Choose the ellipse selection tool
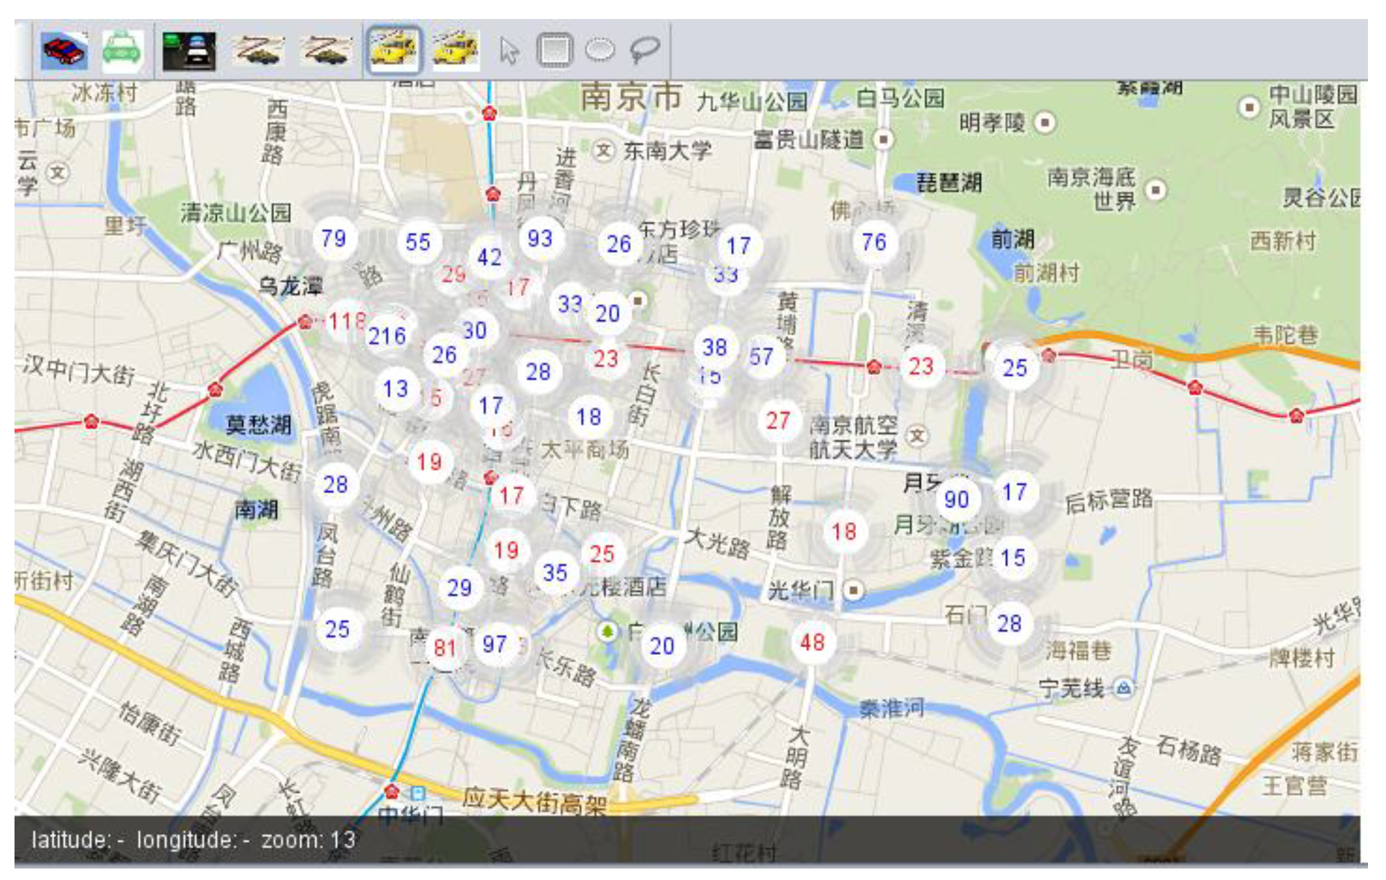 coord(600,50)
